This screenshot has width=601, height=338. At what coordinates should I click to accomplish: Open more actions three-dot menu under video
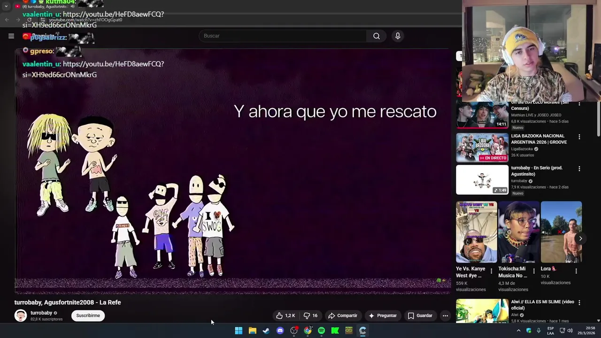click(445, 315)
